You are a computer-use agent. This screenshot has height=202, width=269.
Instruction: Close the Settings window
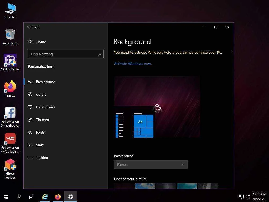click(x=228, y=27)
